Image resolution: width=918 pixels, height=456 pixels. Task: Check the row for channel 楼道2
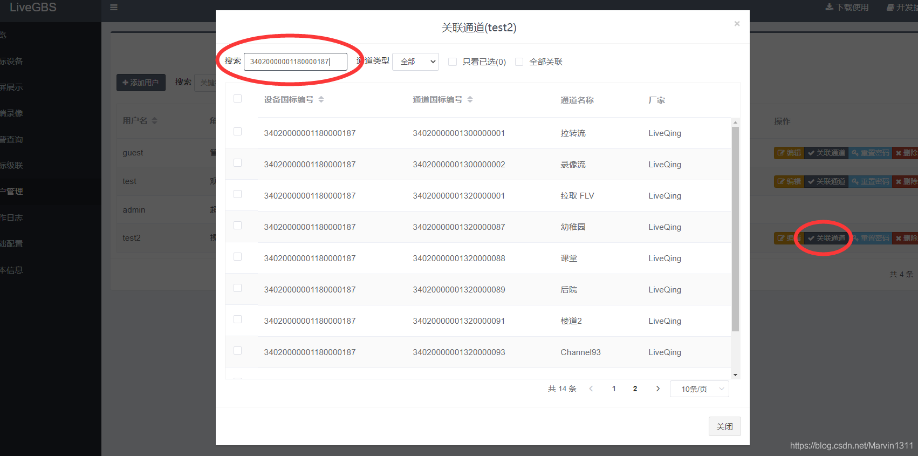[237, 319]
